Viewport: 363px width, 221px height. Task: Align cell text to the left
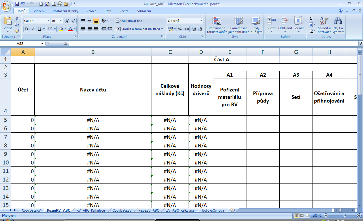83,29
